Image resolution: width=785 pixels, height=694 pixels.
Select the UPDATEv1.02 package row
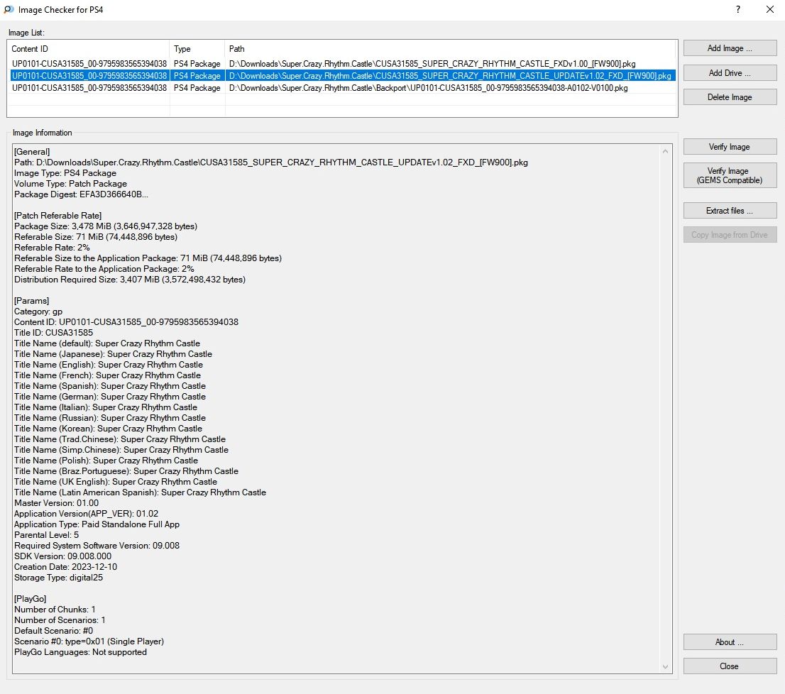pos(342,75)
